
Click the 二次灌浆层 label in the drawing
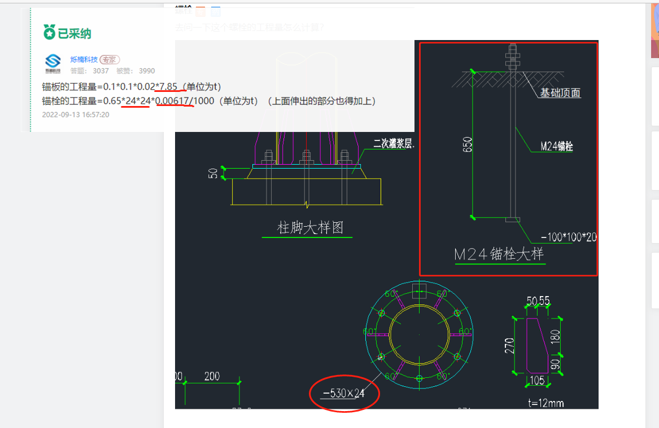click(394, 143)
